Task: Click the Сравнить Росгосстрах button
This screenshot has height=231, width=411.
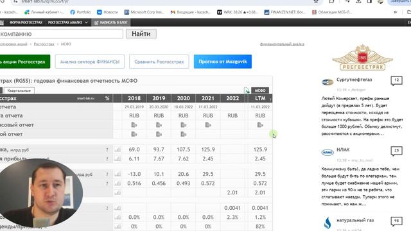Action: 159,62
